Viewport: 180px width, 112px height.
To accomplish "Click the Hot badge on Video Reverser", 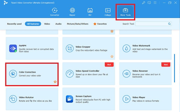I will [x=166, y=65].
